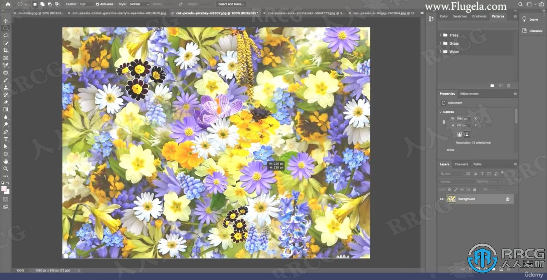Select the Crop tool

tap(5, 50)
